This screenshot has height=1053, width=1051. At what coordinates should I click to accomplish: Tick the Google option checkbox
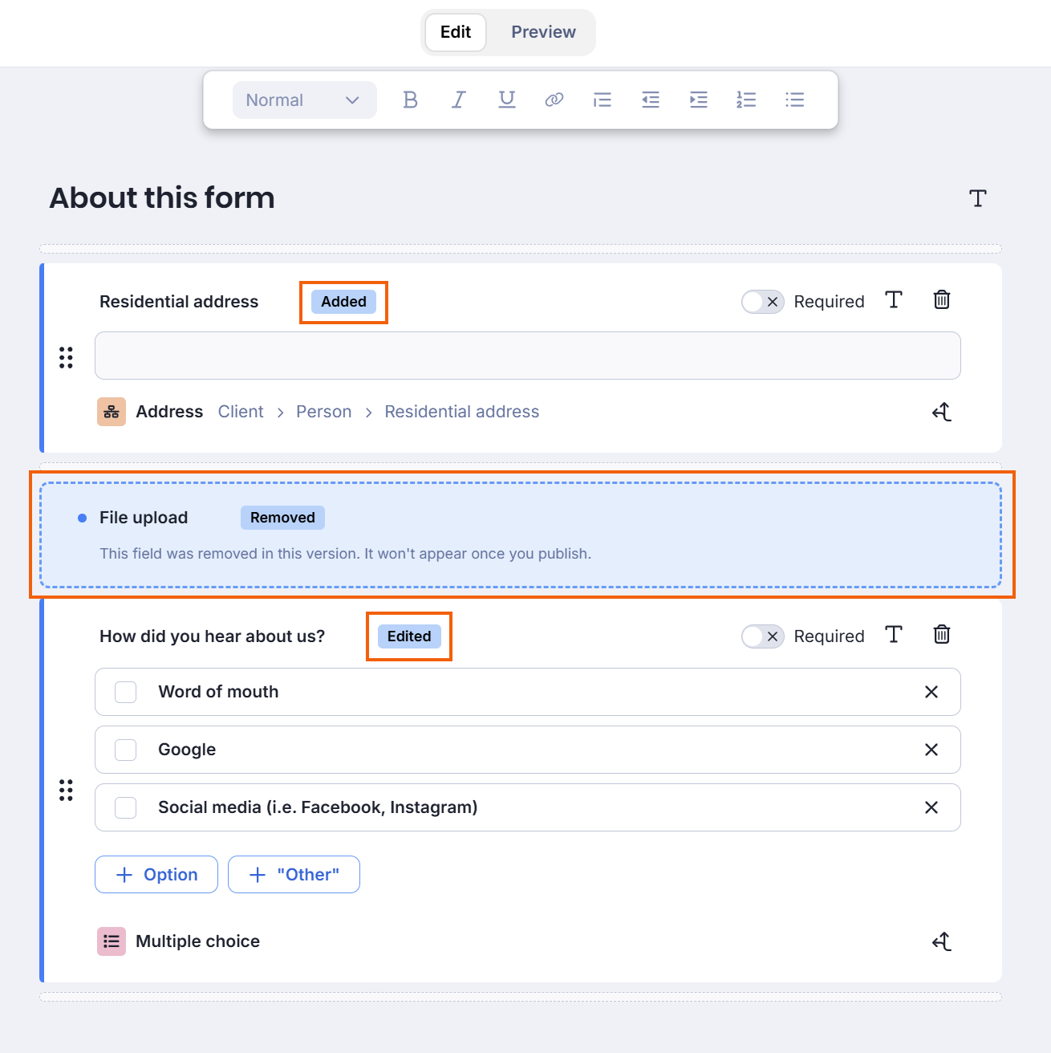tap(126, 750)
